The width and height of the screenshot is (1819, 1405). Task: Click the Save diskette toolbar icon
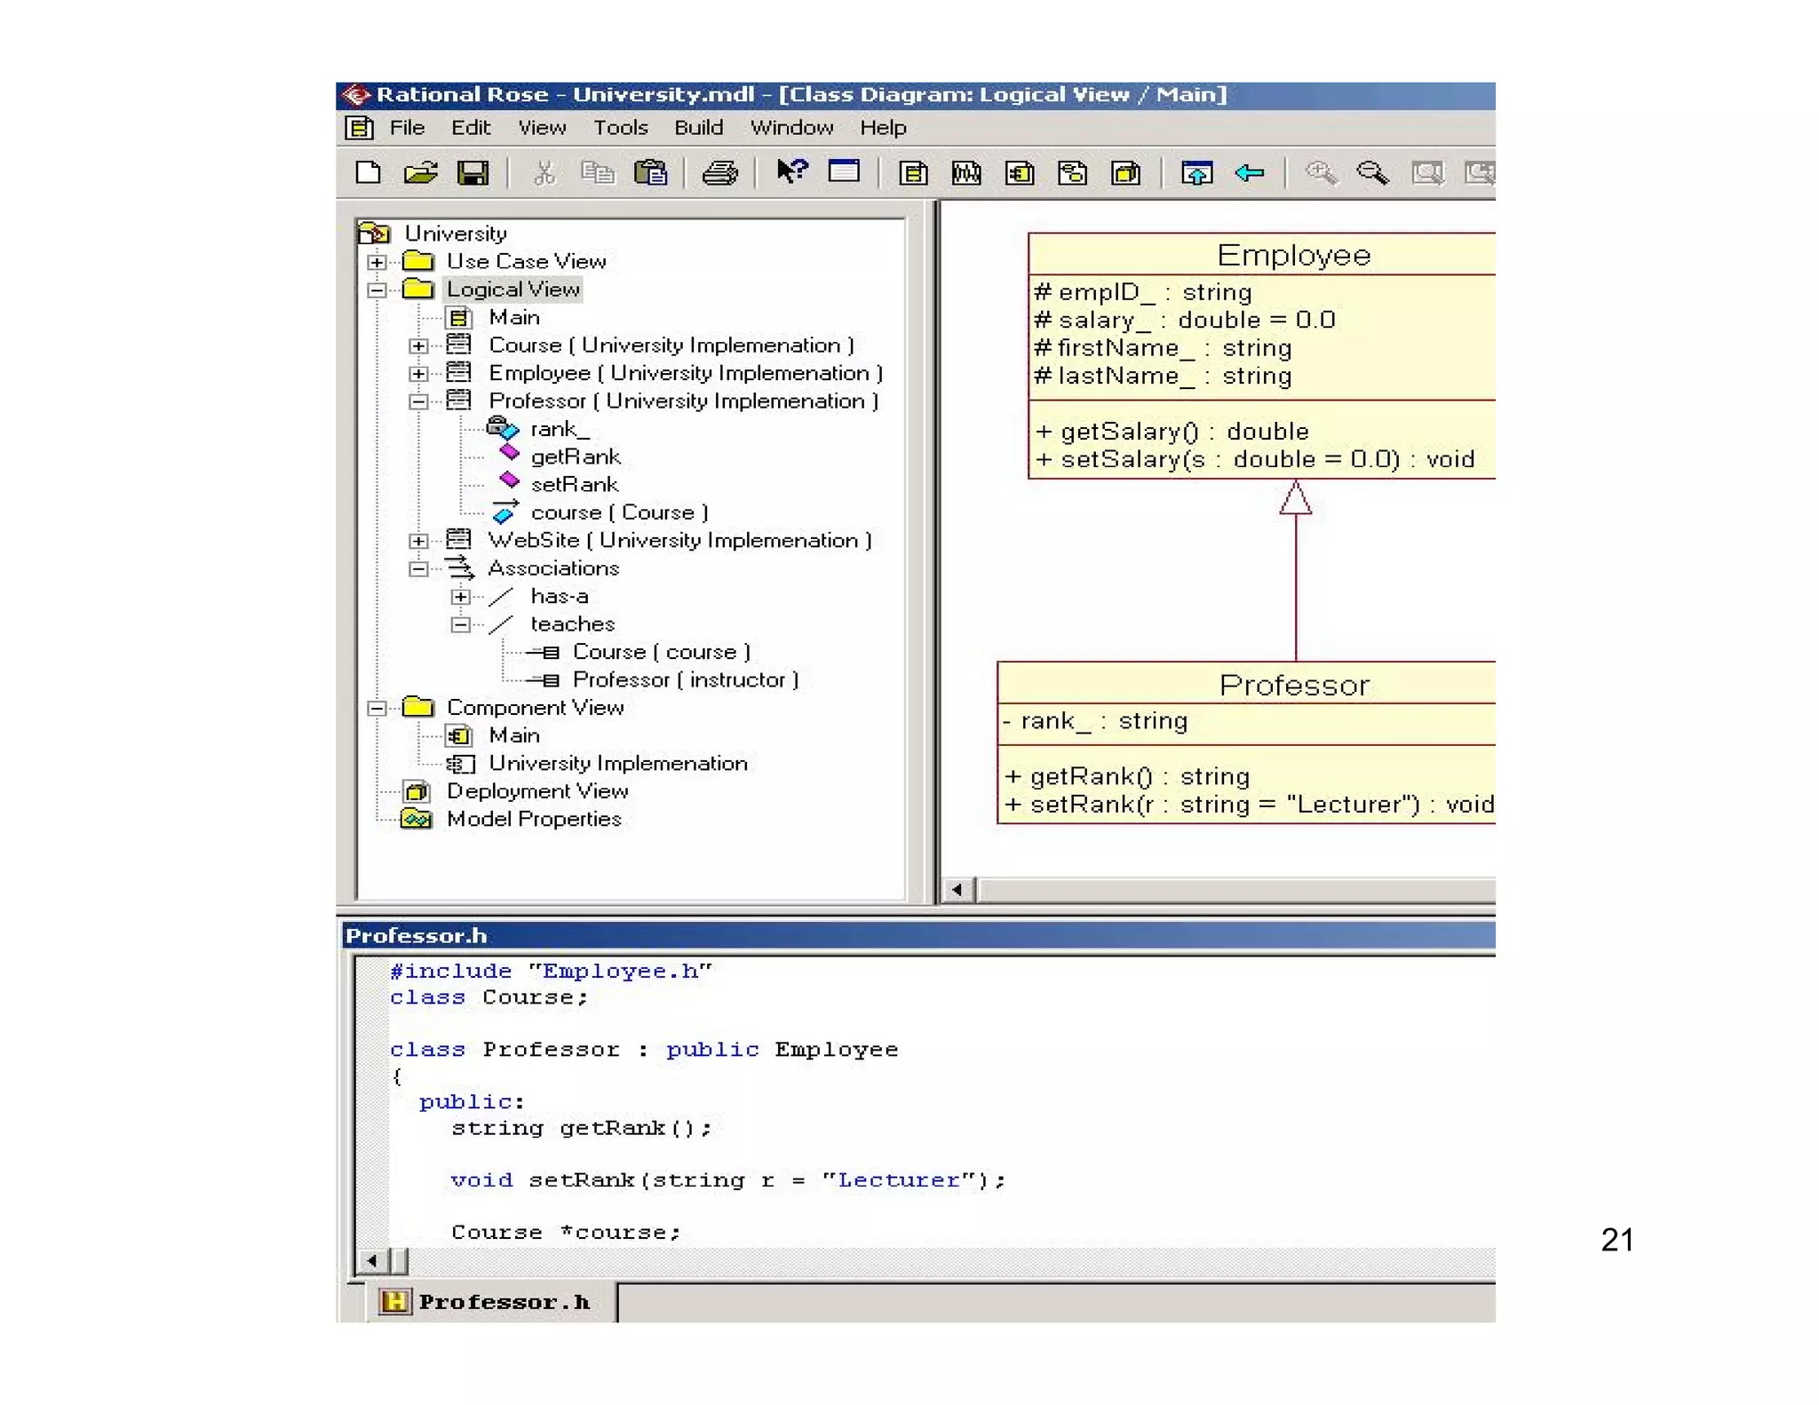(473, 172)
